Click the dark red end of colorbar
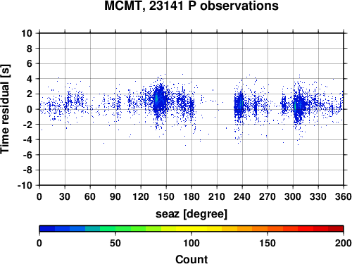 point(336,229)
